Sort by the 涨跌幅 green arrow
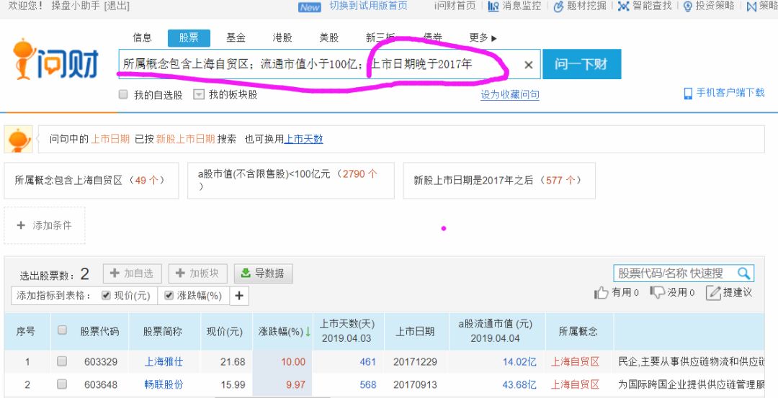Viewport: 778px width, 398px height. click(308, 332)
